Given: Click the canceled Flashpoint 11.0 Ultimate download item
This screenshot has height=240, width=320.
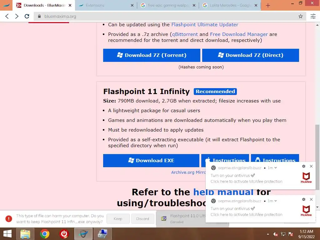Looking at the screenshot, I should click(x=181, y=219).
